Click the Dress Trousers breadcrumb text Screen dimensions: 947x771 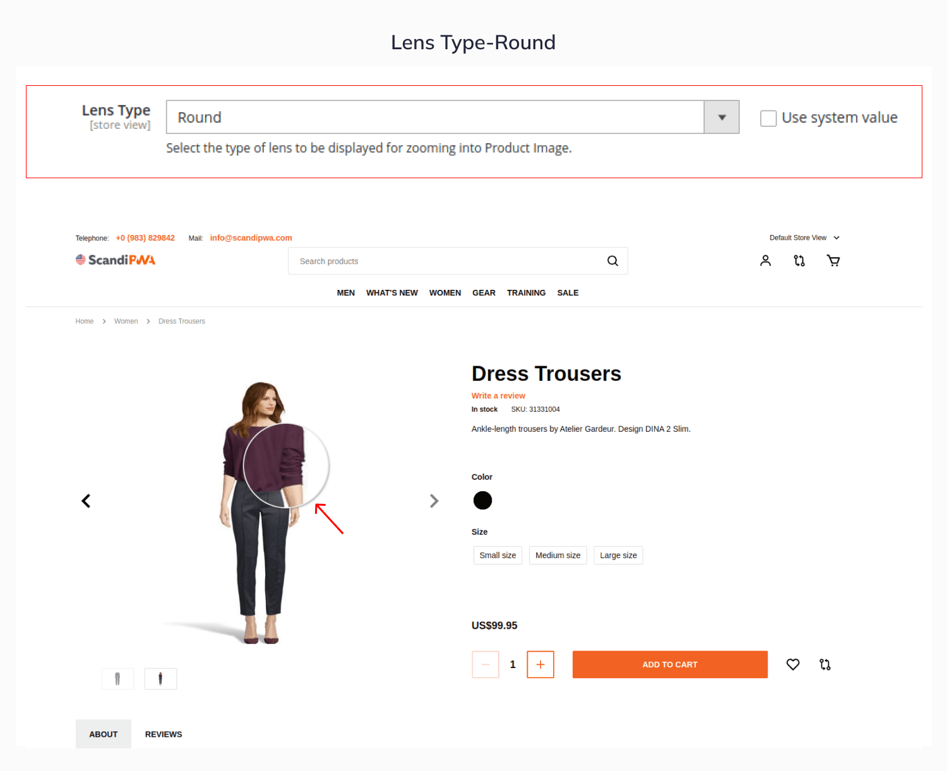click(182, 321)
